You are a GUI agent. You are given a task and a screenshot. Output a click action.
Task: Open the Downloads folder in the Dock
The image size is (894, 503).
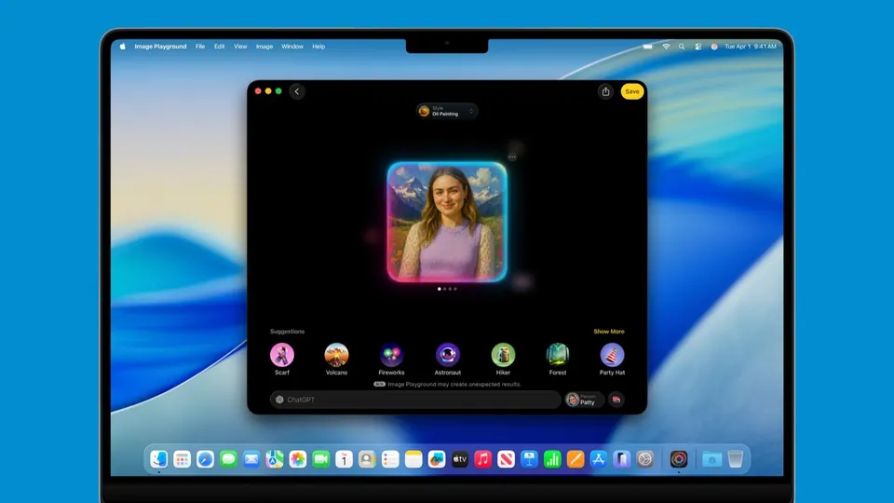[712, 459]
